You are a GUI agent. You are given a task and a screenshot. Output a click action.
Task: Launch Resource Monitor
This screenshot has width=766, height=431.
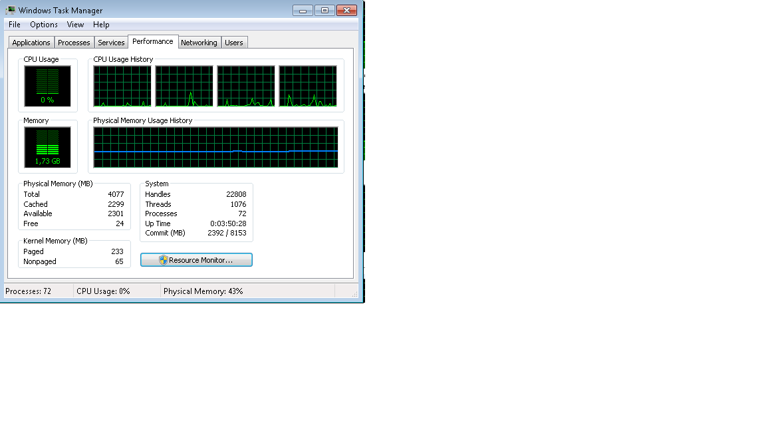coord(196,260)
